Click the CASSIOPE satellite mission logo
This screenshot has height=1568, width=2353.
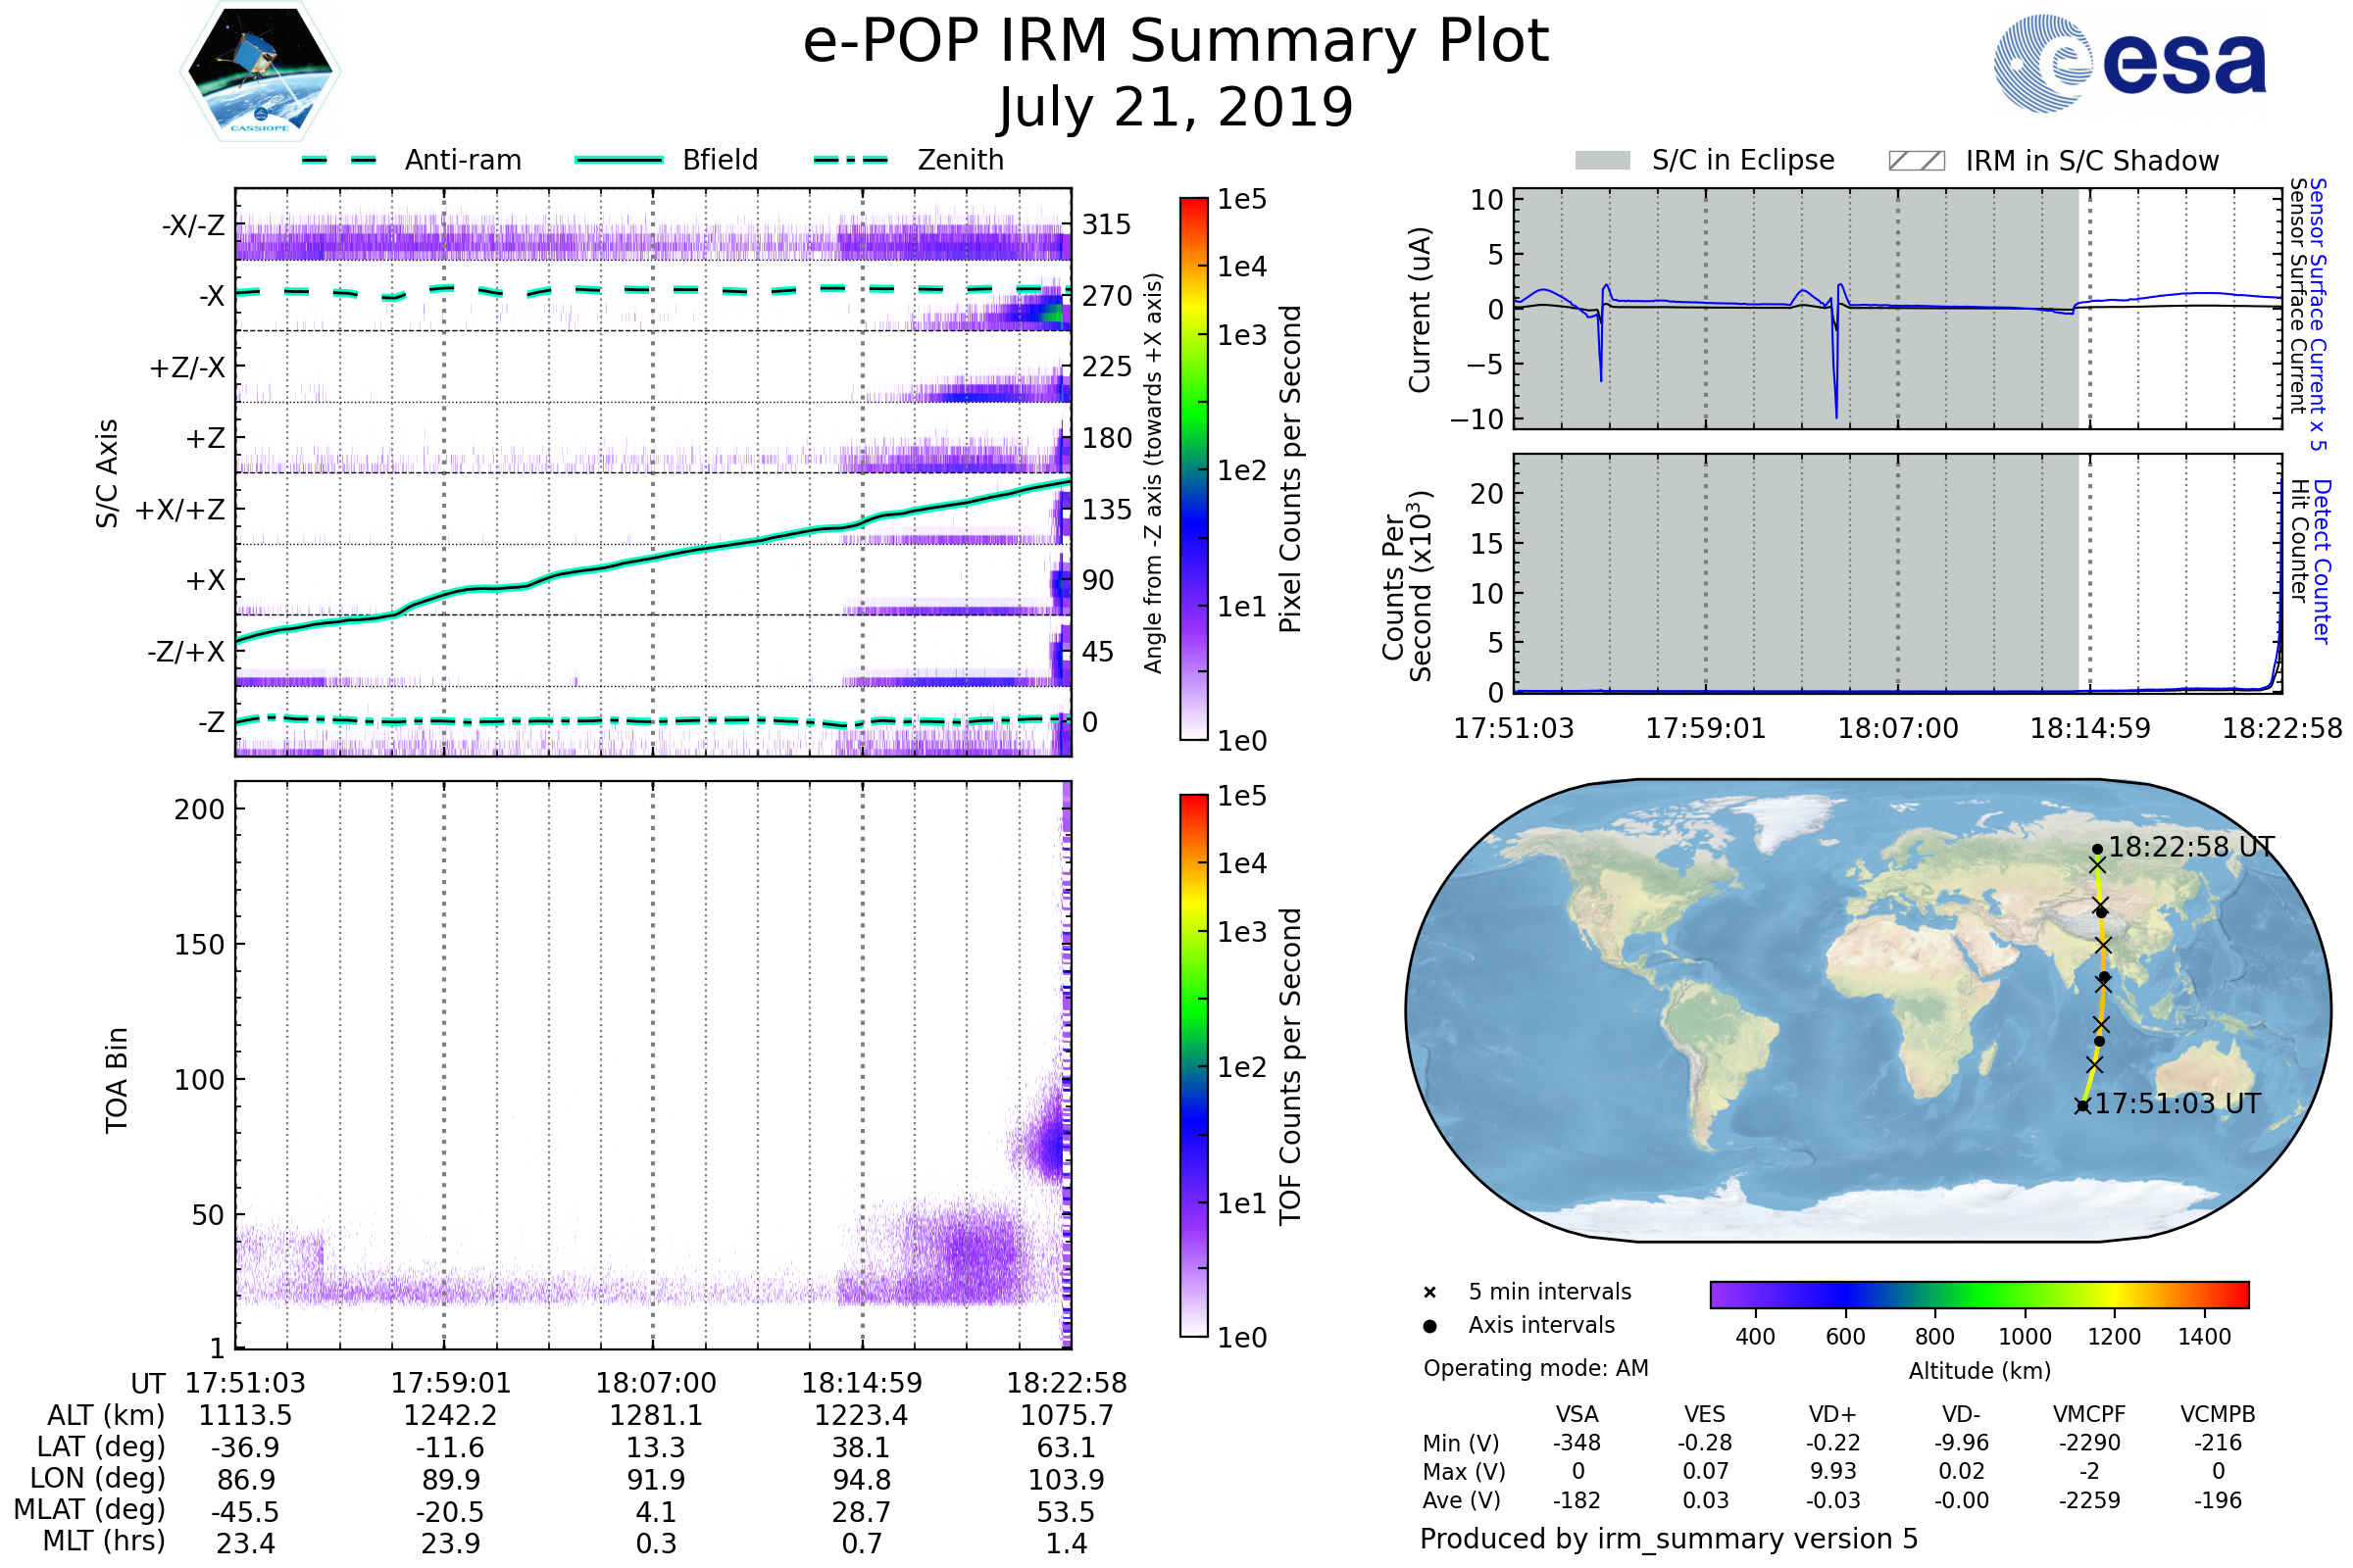260,72
